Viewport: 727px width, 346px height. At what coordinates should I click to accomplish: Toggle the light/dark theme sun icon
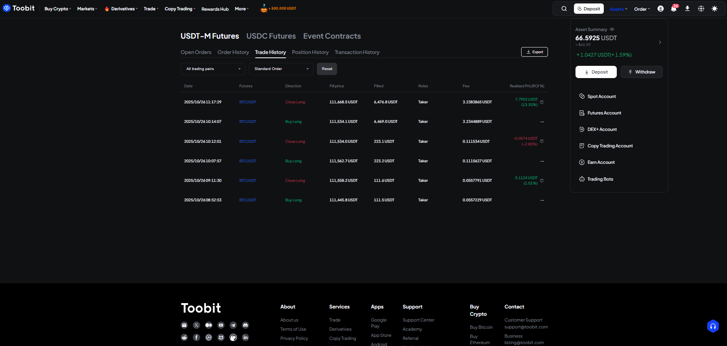[714, 9]
